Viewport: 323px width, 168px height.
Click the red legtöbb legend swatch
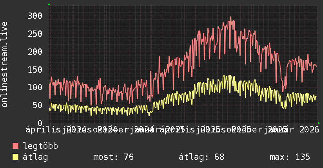point(15,146)
